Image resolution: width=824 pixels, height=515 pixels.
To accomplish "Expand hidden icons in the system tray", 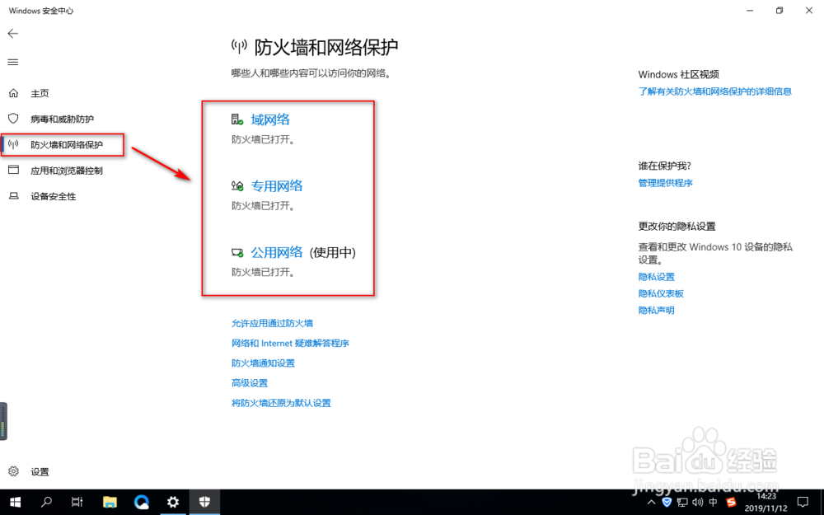I will (x=650, y=502).
